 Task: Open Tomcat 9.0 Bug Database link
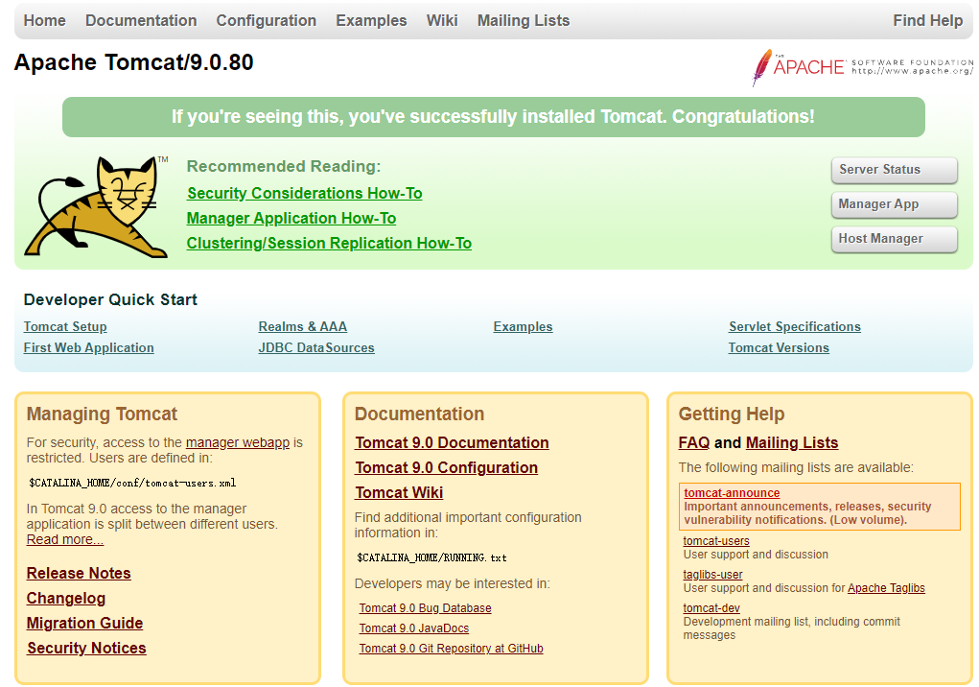[425, 608]
